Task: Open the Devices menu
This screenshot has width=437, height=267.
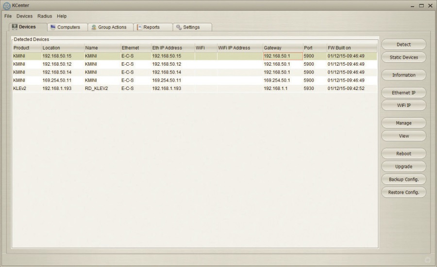Action: tap(25, 16)
